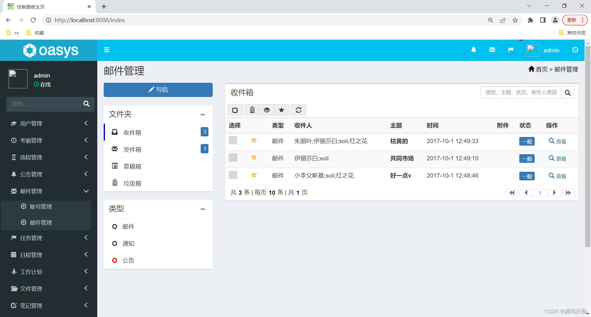
Task: Click the envelope icon in the top bar
Action: 492,50
